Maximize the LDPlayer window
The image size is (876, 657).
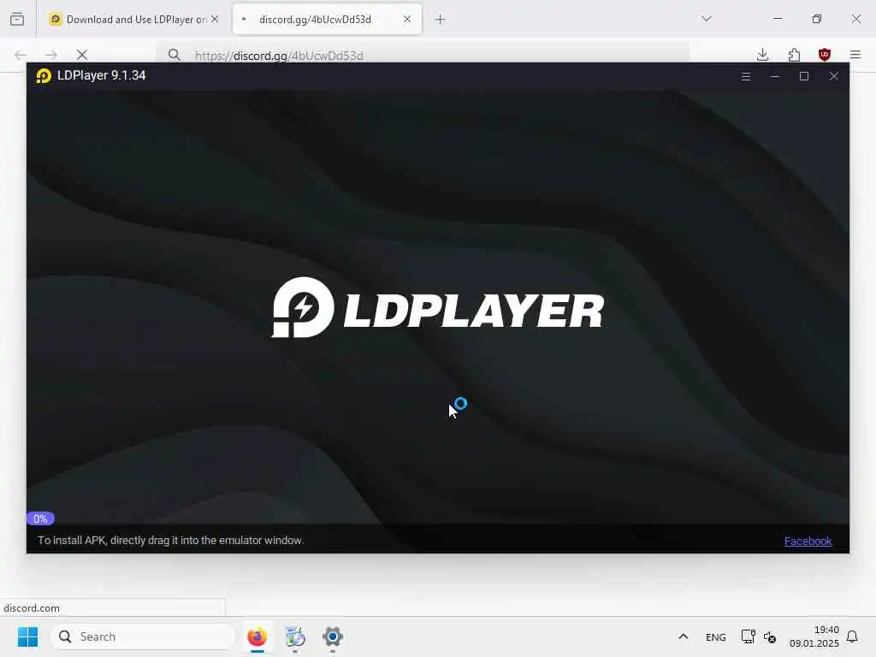tap(804, 76)
